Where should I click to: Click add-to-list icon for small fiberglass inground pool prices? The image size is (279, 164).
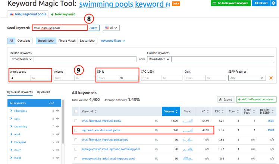156,140
